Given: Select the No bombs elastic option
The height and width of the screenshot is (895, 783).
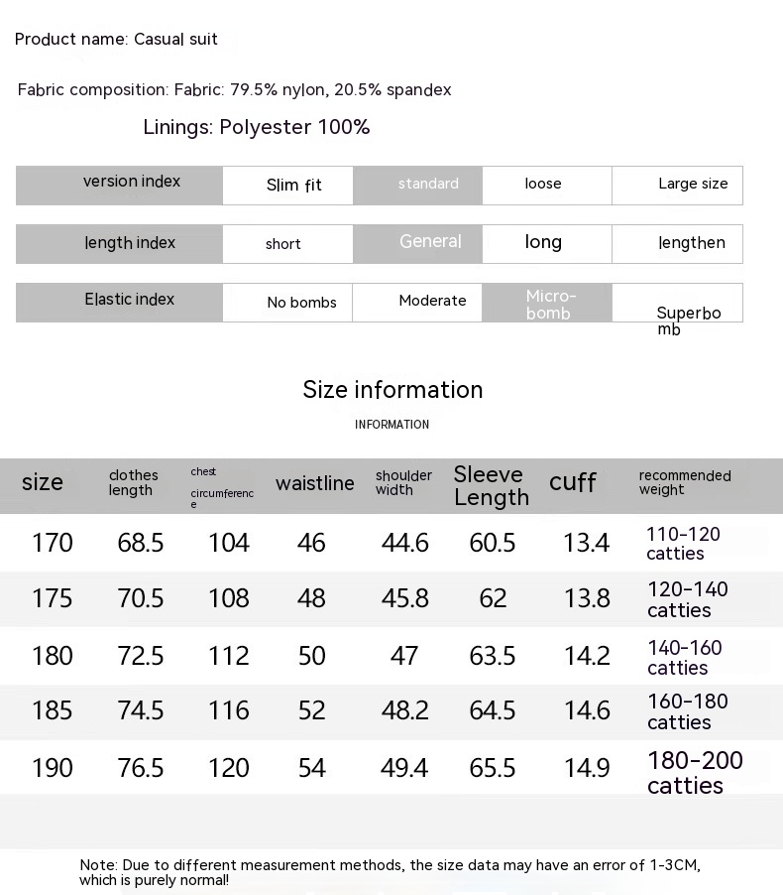Looking at the screenshot, I should coord(301,303).
